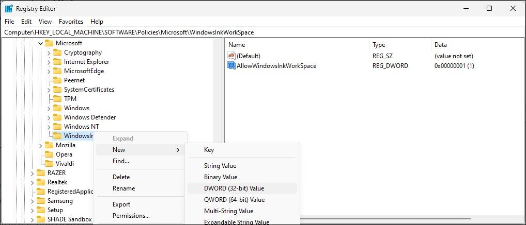
Task: Expand the Windows Defender key
Action: 49,117
